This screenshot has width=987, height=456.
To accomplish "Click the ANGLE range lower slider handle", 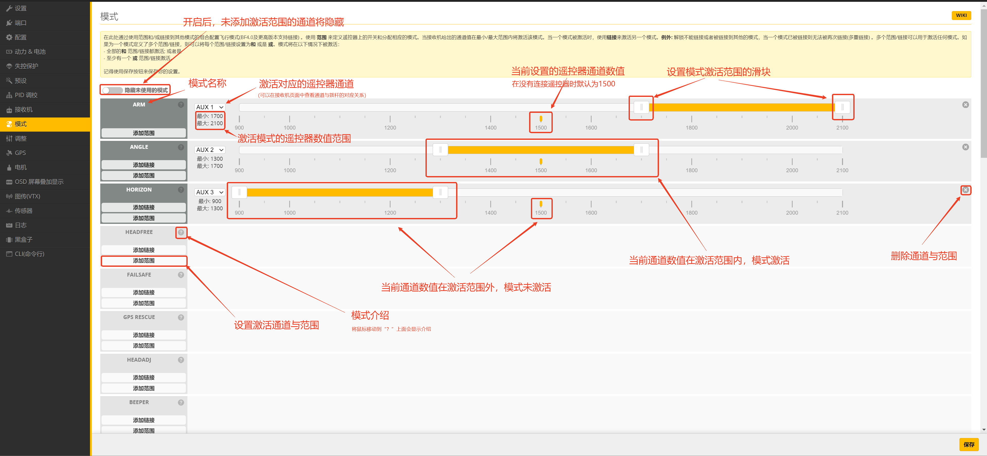I will (440, 150).
